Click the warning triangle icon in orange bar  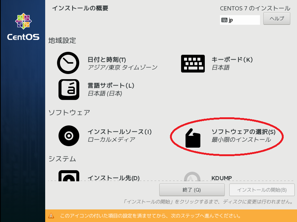tap(51, 216)
